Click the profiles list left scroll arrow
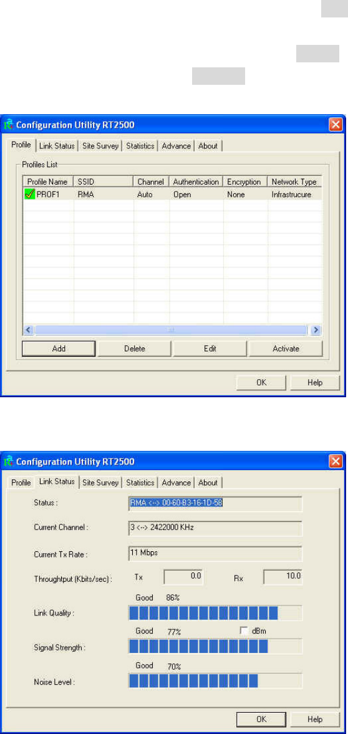The height and width of the screenshot is (734, 348). pyautogui.click(x=28, y=329)
